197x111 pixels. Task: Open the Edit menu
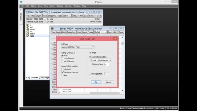[x=27, y=6]
